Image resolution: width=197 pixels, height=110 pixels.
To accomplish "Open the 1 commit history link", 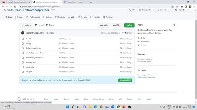I will [127, 33].
